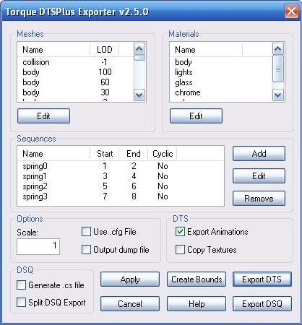Select the spring0 sequence
This screenshot has height=325, width=302.
pyautogui.click(x=121, y=166)
